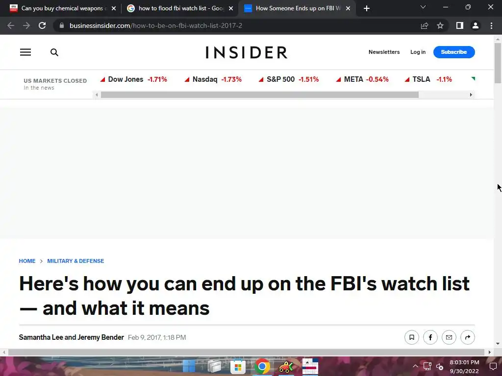Viewport: 502px width, 376px height.
Task: Bookmark this tab with the star icon
Action: pyautogui.click(x=440, y=25)
